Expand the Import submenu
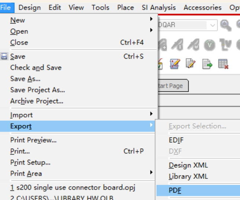Viewport: 240px width, 200px height. [x=79, y=115]
